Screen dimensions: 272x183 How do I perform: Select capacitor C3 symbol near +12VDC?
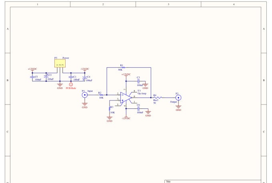coord(138,81)
